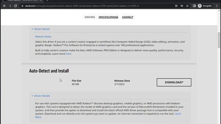This screenshot has height=124, width=221.
Task: View site security lock info
Action: [x=22, y=6]
